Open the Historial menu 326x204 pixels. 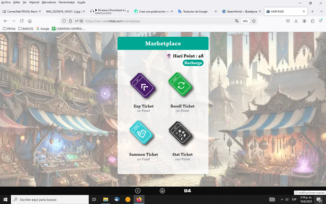pos(34,2)
